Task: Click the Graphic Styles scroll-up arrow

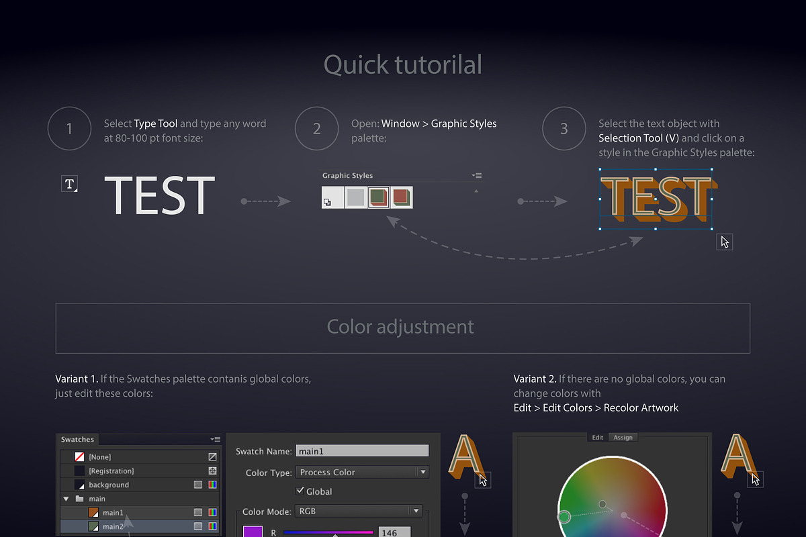Action: (476, 191)
